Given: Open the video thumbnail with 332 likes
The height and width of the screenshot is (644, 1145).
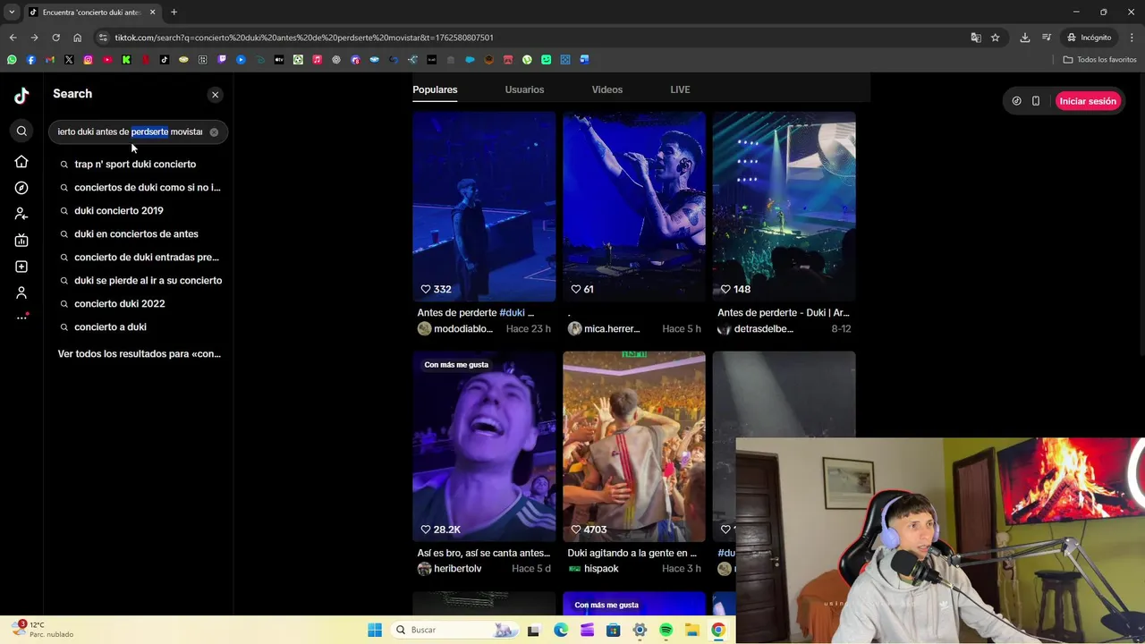Looking at the screenshot, I should pyautogui.click(x=484, y=207).
